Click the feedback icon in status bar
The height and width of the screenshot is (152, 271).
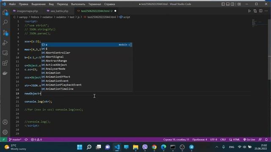point(260,139)
